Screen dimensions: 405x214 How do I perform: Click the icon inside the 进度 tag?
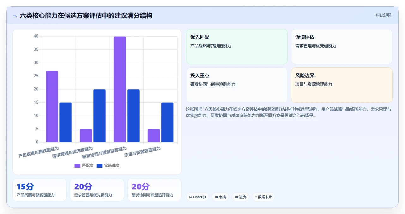236,197
